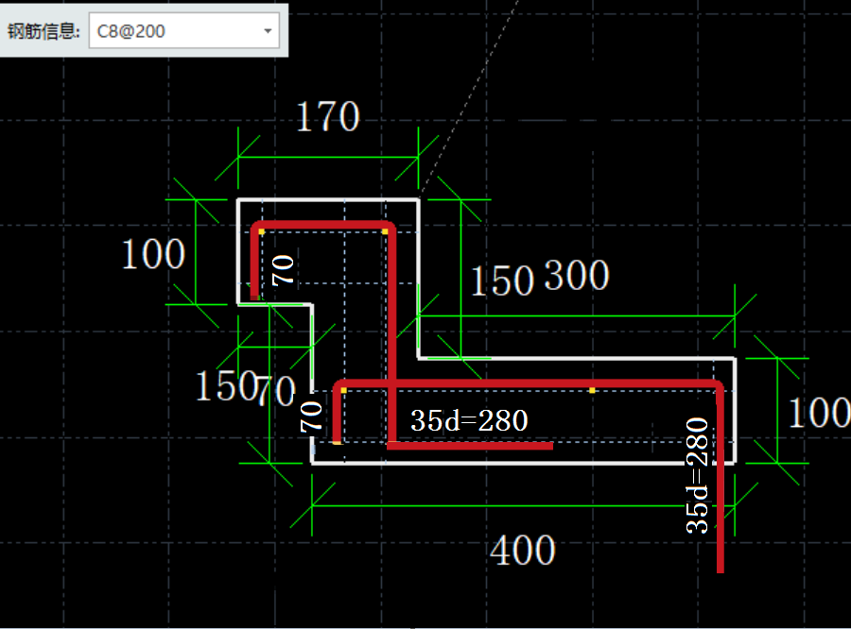Viewport: 851px width, 629px height.
Task: Select the 150 dimension next to 300
Action: 501,280
